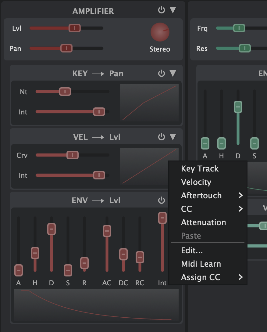Screen dimensions: 267x332
Task: Expand the CC submenu
Action: coord(240,209)
